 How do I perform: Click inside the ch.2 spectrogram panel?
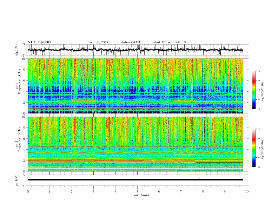135,144
